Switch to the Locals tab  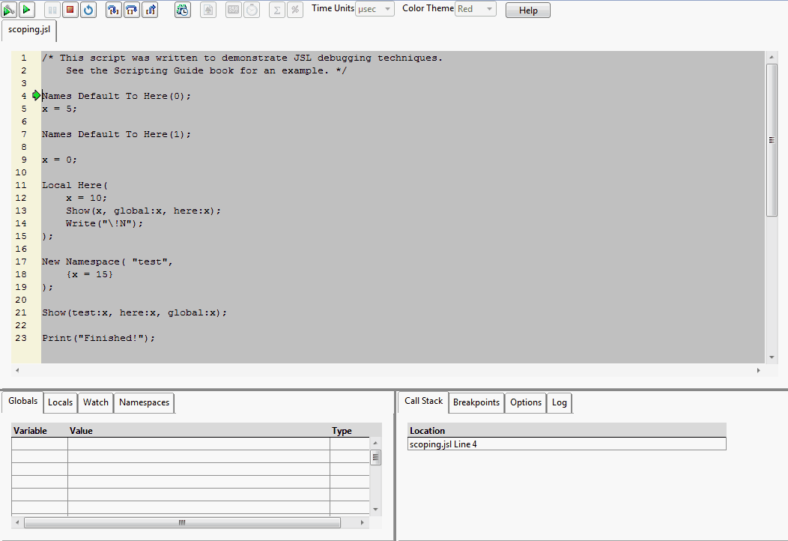(x=60, y=402)
